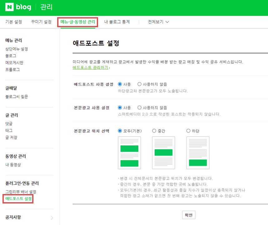
Task: Select 사용 for 애드포스트 사용 설정
Action: (x=120, y=84)
